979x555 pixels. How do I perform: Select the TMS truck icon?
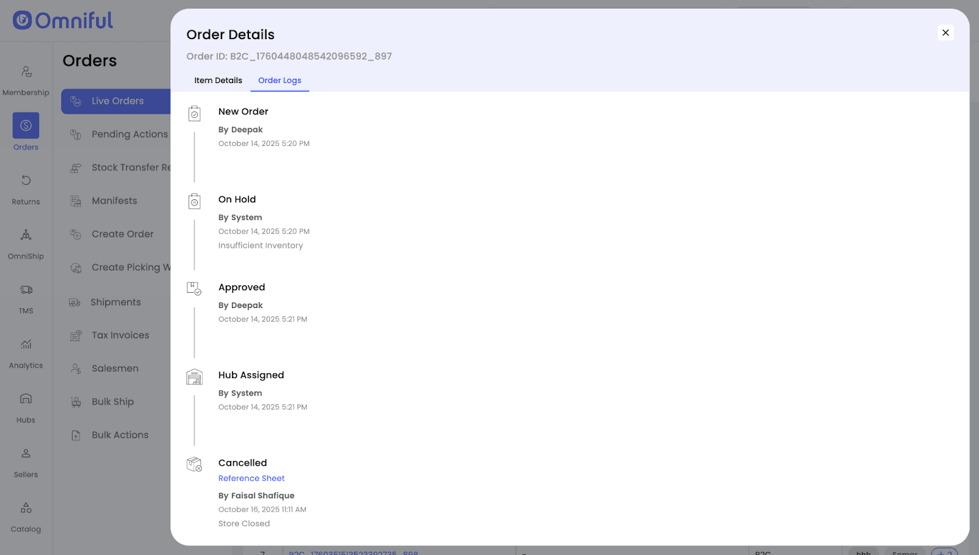pyautogui.click(x=26, y=290)
